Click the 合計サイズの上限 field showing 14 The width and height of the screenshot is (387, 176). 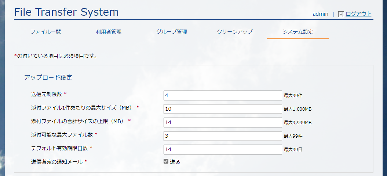[x=223, y=122]
